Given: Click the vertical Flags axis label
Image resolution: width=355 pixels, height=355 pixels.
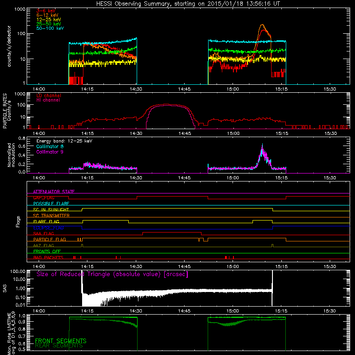Looking at the screenshot, I should (x=18, y=221).
